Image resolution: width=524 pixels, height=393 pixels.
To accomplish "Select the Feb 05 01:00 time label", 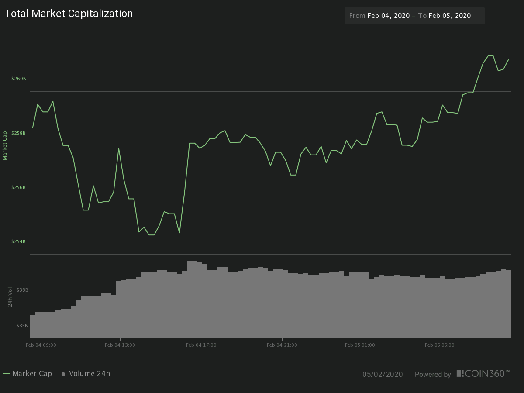I will pos(360,345).
